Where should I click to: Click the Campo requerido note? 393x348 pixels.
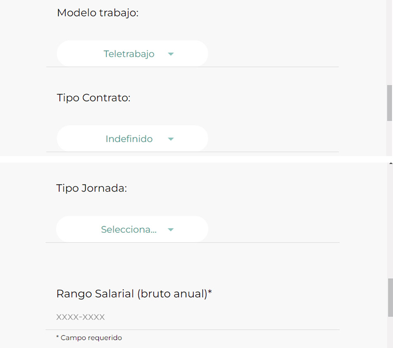coord(89,338)
